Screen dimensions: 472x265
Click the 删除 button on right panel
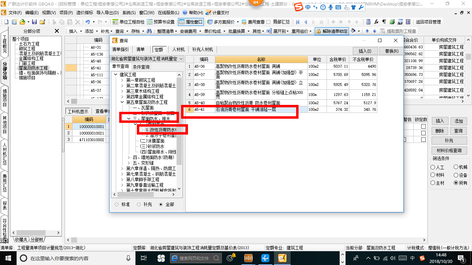click(440, 131)
